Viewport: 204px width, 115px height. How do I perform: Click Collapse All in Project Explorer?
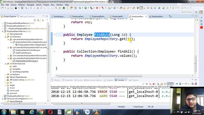(35, 20)
